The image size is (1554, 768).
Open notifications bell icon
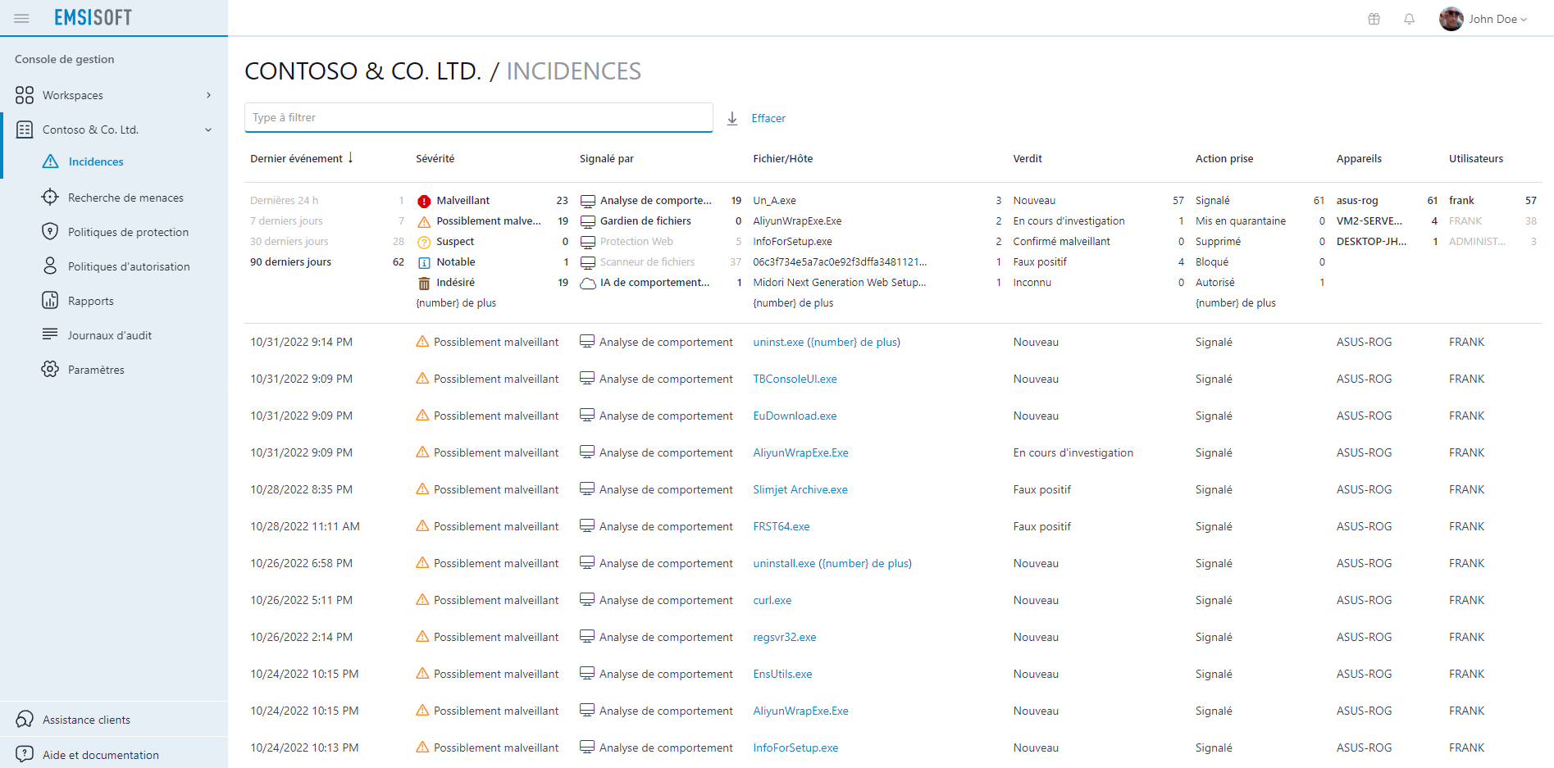pyautogui.click(x=1410, y=19)
